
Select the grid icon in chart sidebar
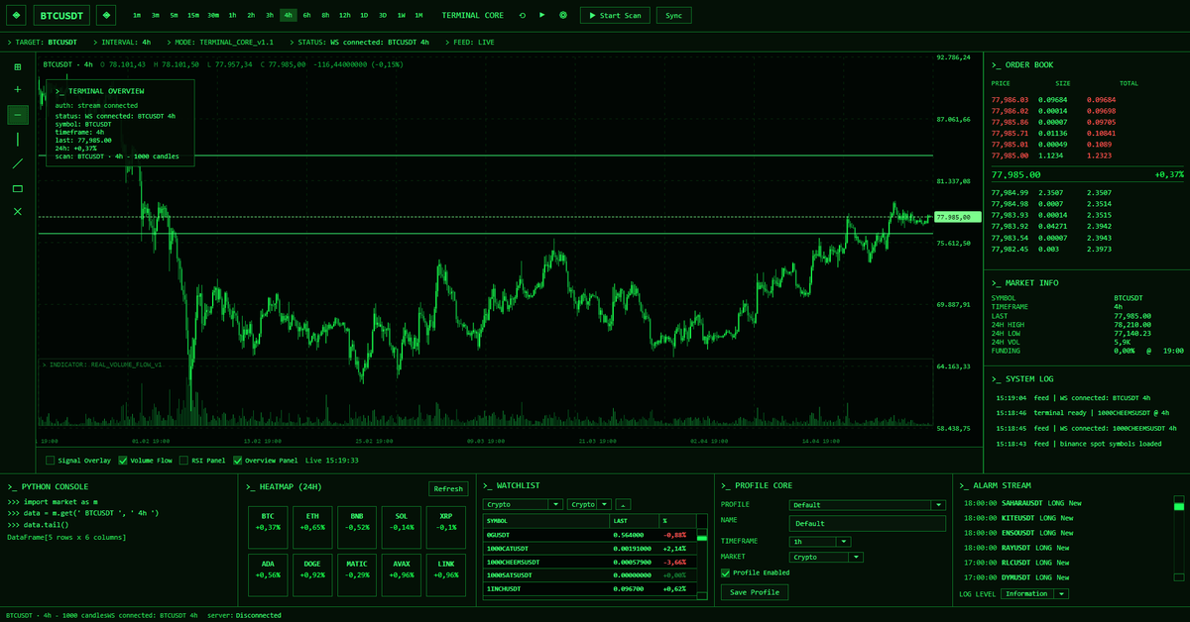[x=18, y=66]
